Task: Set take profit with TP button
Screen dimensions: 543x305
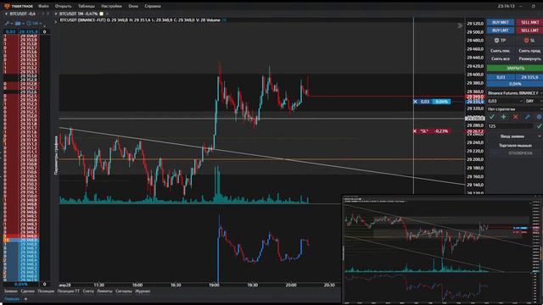Action: click(x=500, y=41)
